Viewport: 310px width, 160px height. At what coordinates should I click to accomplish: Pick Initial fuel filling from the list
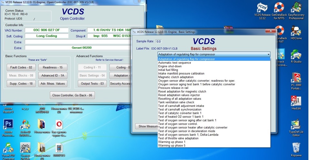click(214, 70)
